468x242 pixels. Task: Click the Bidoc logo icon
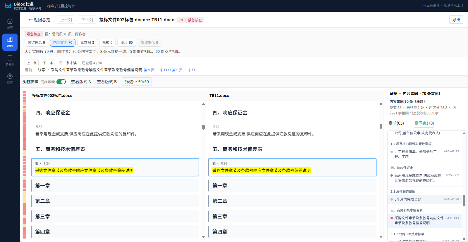[8, 6]
